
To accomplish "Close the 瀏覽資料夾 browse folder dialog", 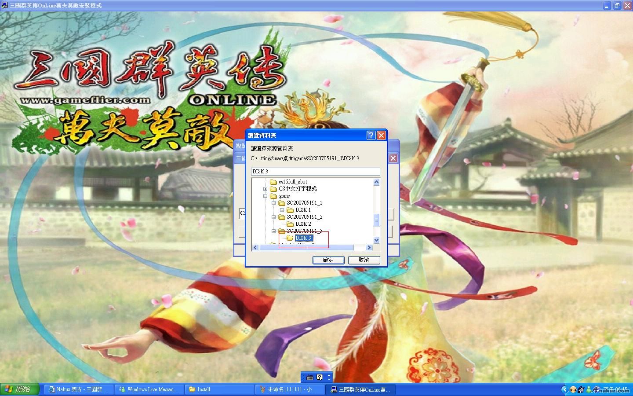I will [381, 135].
